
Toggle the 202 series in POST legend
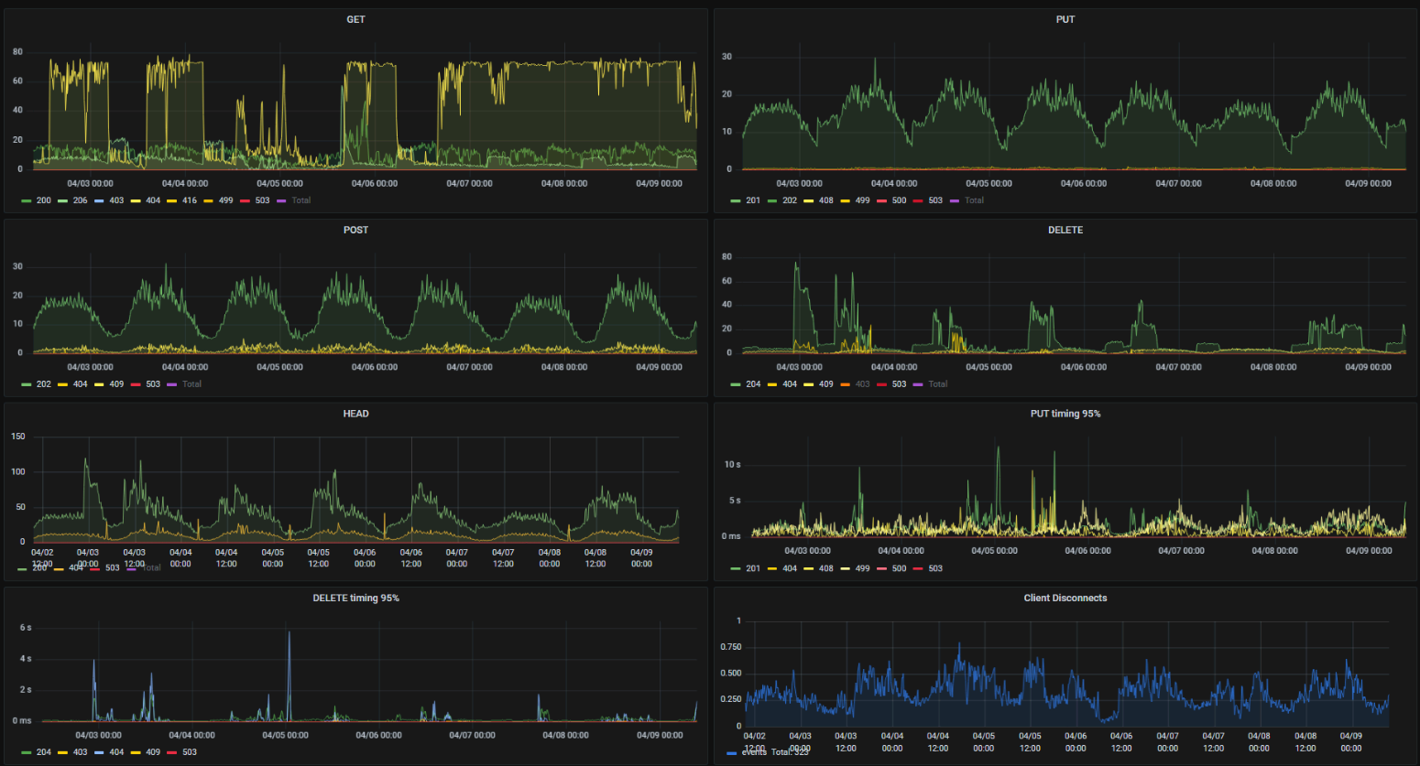tap(43, 384)
